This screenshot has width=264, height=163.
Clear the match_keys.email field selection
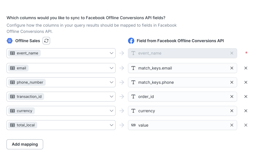click(x=232, y=68)
